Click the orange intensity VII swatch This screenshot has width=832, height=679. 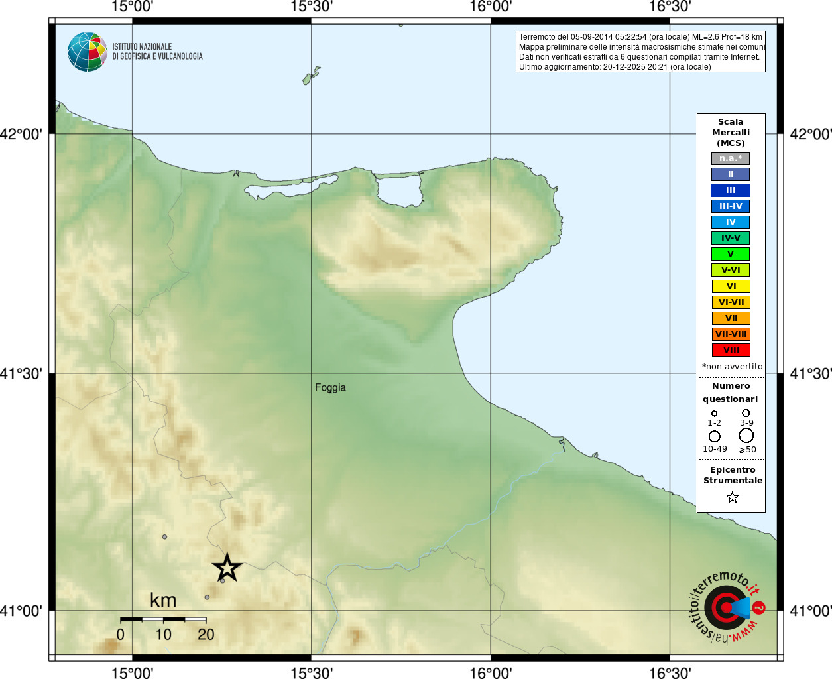[731, 318]
